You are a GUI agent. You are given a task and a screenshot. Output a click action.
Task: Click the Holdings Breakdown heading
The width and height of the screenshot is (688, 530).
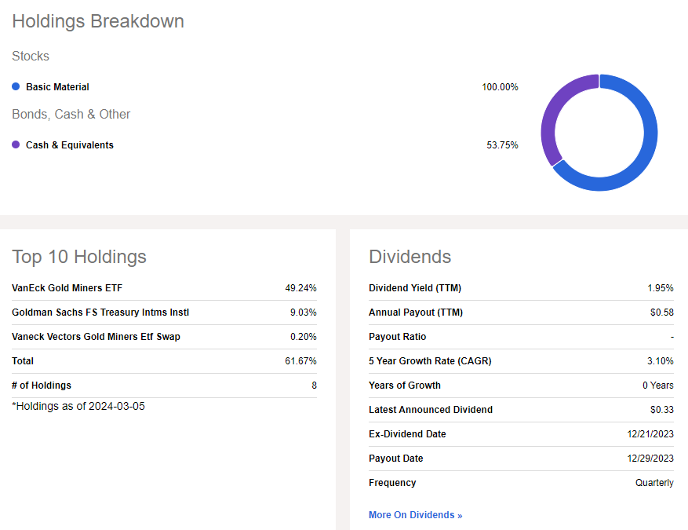coord(98,21)
